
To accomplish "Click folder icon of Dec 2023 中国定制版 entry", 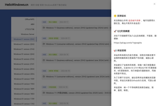I will [44, 93].
